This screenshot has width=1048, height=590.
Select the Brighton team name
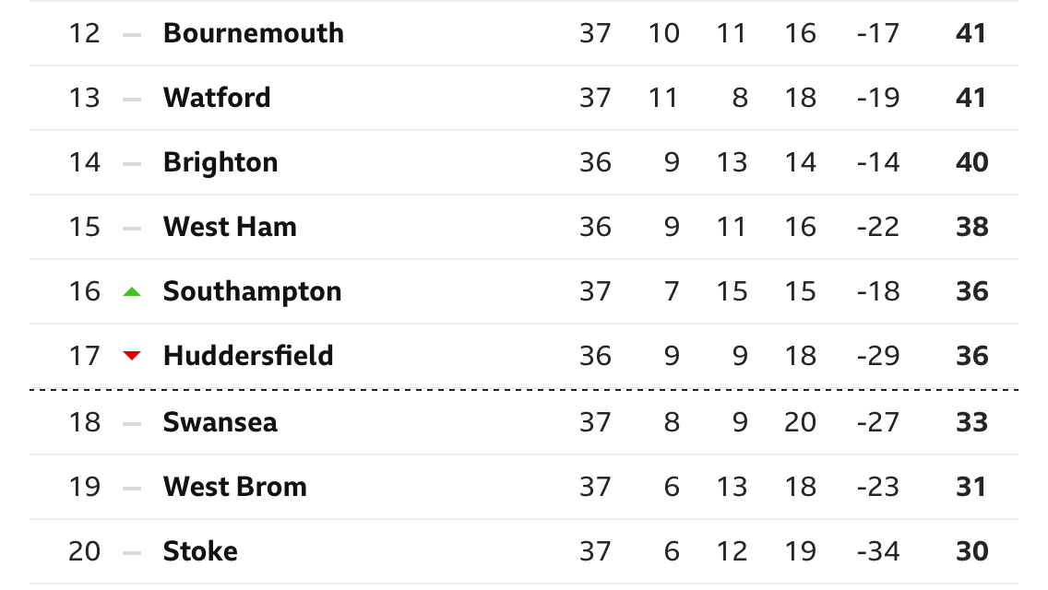tap(220, 162)
